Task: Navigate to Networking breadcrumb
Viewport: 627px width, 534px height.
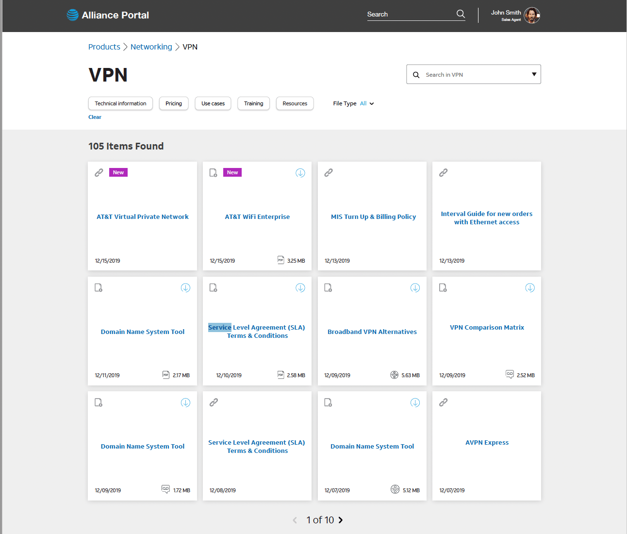Action: click(x=151, y=47)
